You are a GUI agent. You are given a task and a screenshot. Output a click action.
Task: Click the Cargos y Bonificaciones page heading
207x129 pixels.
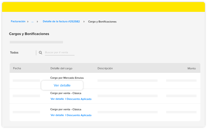29,34
